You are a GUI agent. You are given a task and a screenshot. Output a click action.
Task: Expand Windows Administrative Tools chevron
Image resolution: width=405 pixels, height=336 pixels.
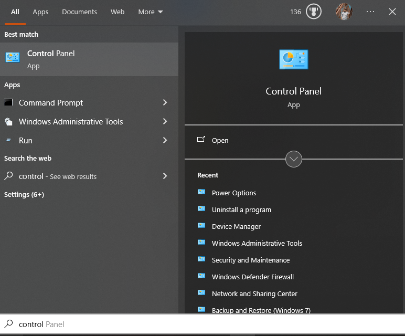click(x=165, y=121)
